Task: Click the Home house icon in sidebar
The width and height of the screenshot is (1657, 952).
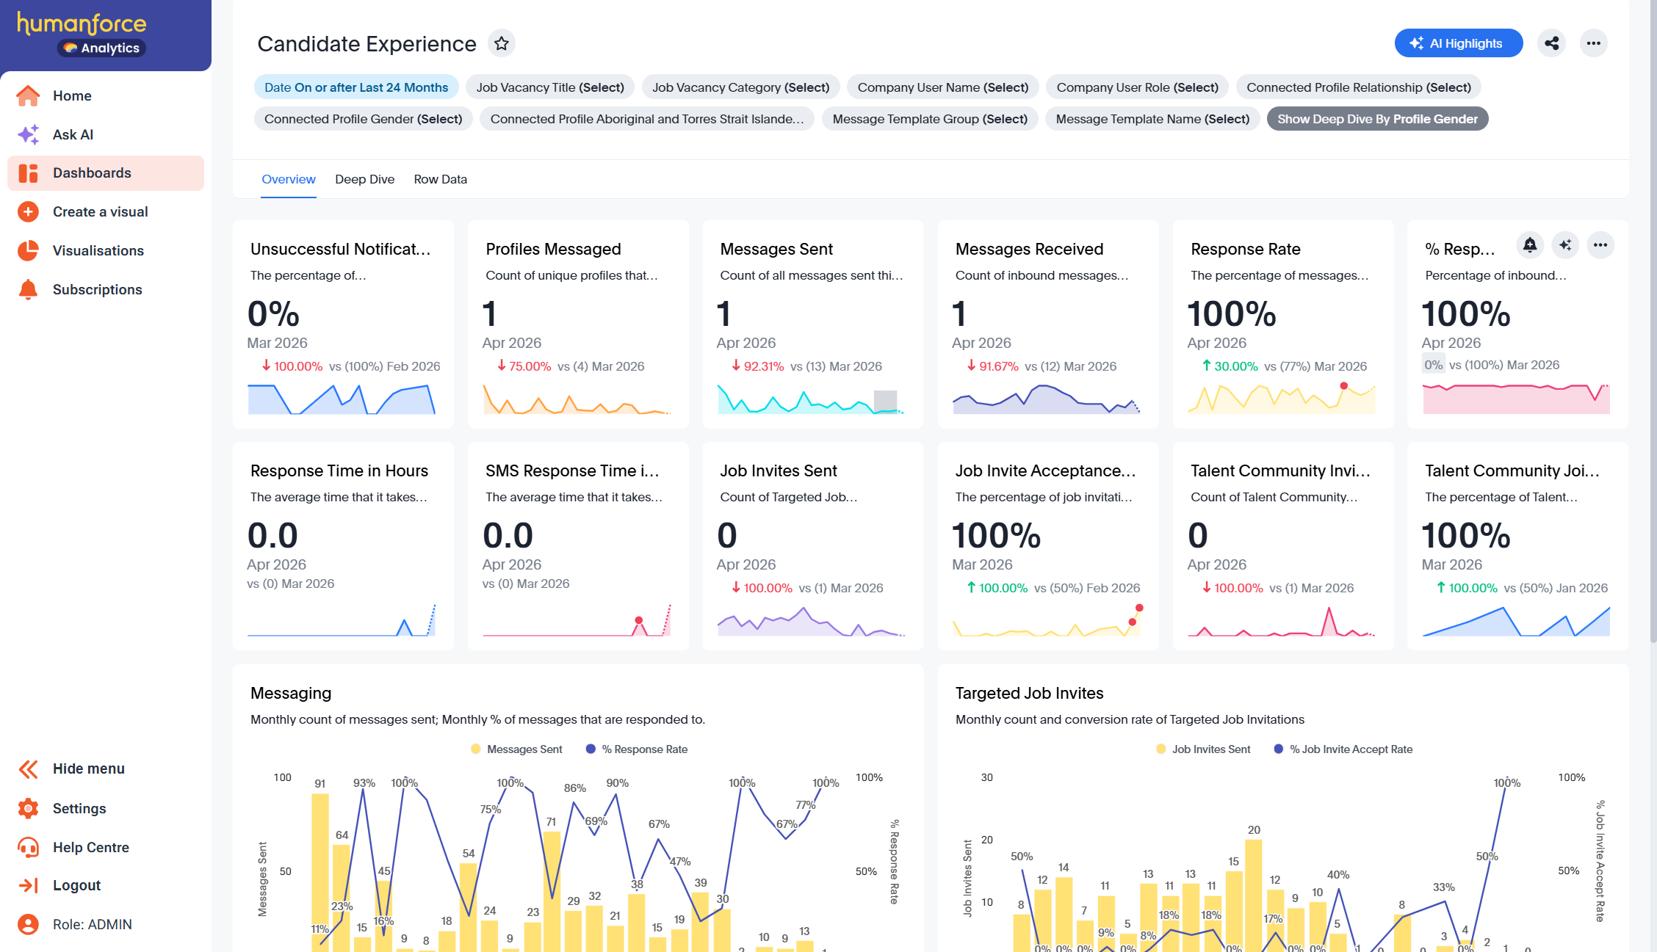Action: 28,95
